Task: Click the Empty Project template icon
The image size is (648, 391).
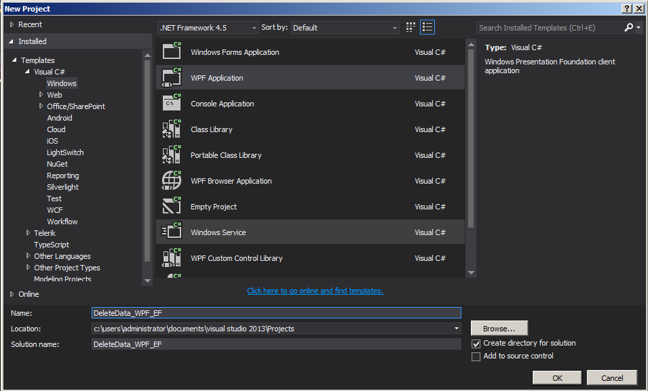Action: 172,207
